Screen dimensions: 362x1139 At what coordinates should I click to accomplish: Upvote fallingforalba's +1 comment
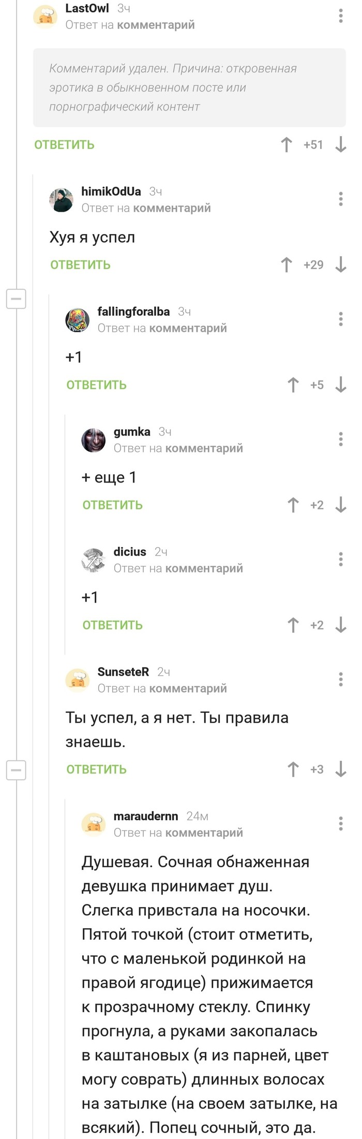coord(293,385)
